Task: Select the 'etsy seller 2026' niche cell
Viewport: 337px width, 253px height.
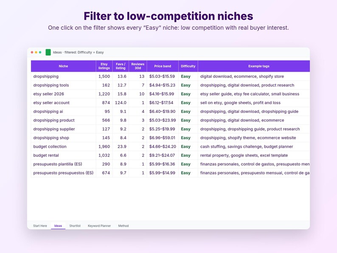Action: coord(63,94)
